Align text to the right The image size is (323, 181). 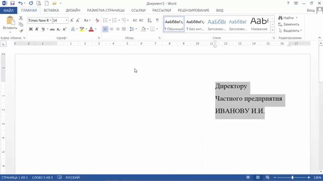point(118,29)
